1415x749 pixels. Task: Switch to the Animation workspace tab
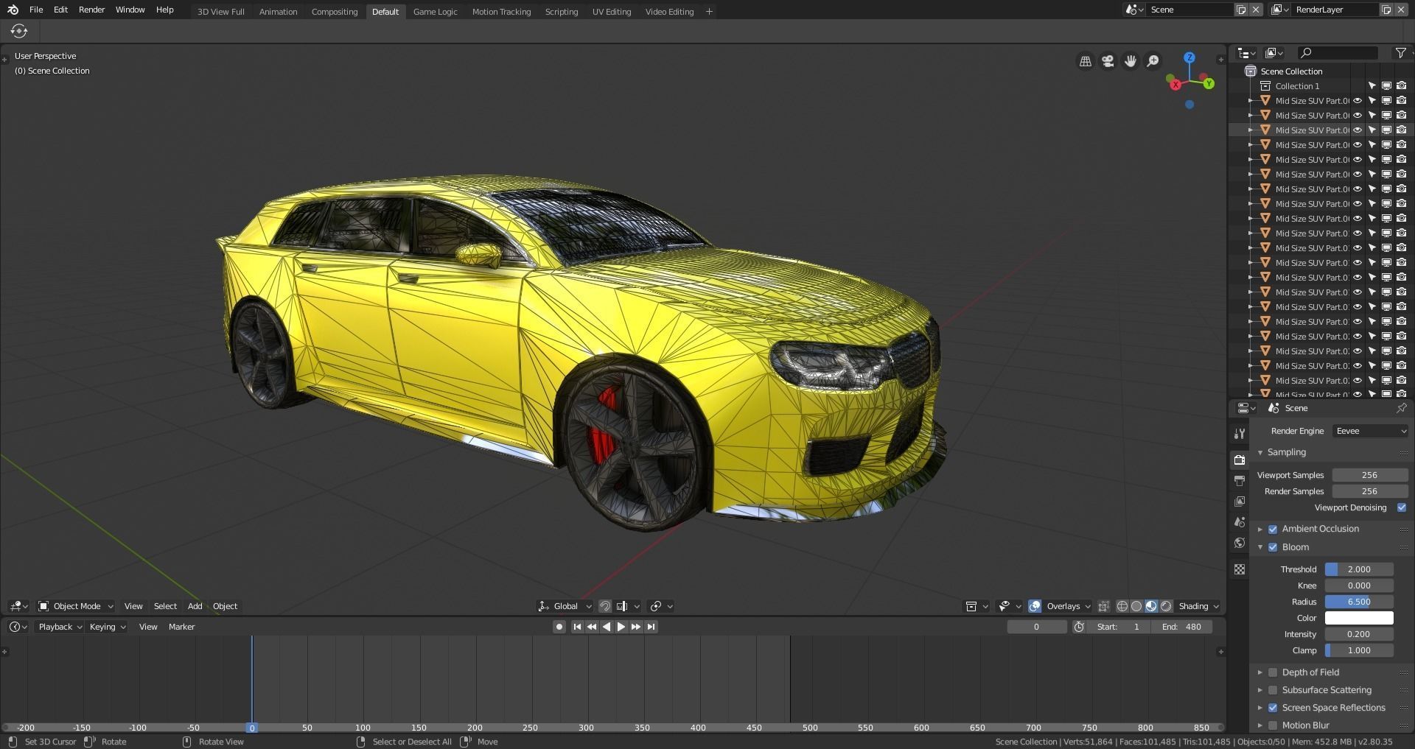tap(278, 12)
